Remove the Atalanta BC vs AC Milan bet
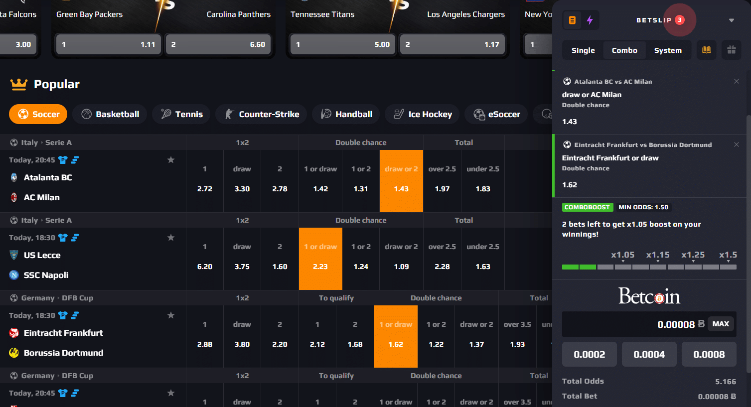This screenshot has width=751, height=407. click(x=736, y=81)
